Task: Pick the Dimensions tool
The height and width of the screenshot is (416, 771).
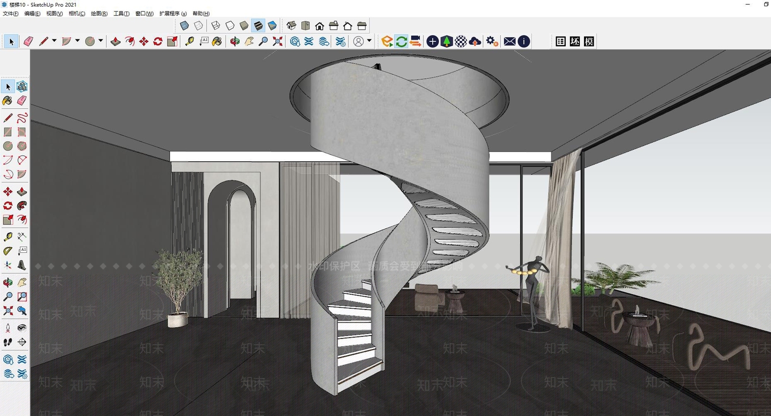Action: click(22, 236)
